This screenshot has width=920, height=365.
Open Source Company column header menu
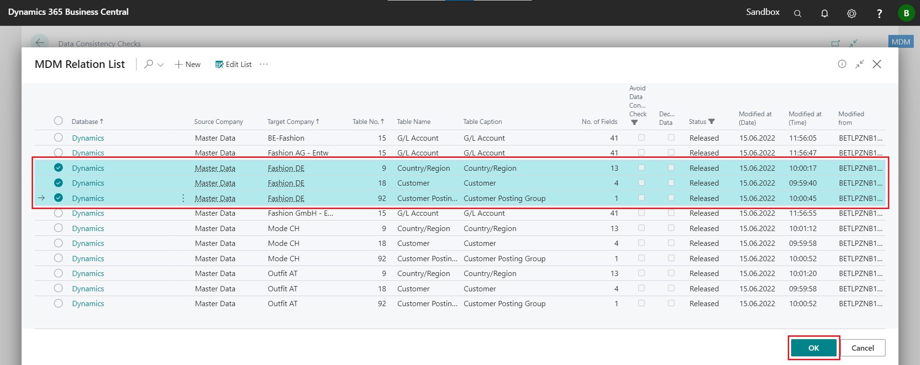pos(218,122)
